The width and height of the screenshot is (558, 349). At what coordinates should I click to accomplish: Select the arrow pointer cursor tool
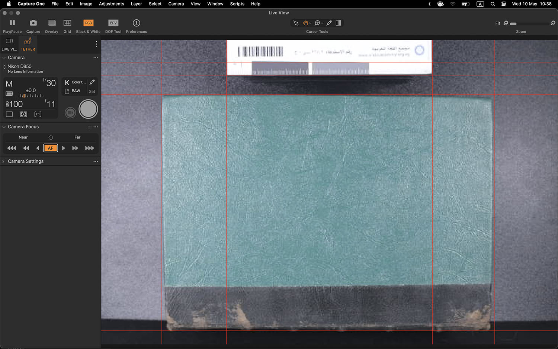(296, 23)
